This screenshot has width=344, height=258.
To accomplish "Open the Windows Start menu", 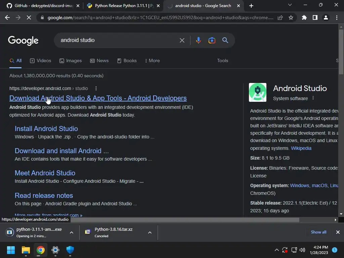I will pos(11,250).
